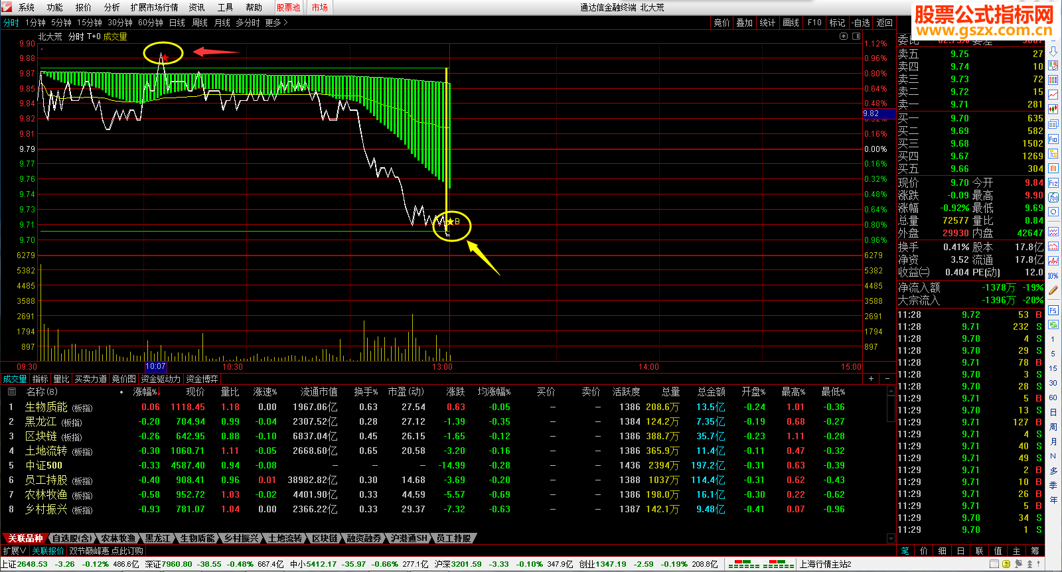Select the 15-minute period shortcut in sidebar
1062x572 pixels.
coord(1053,368)
